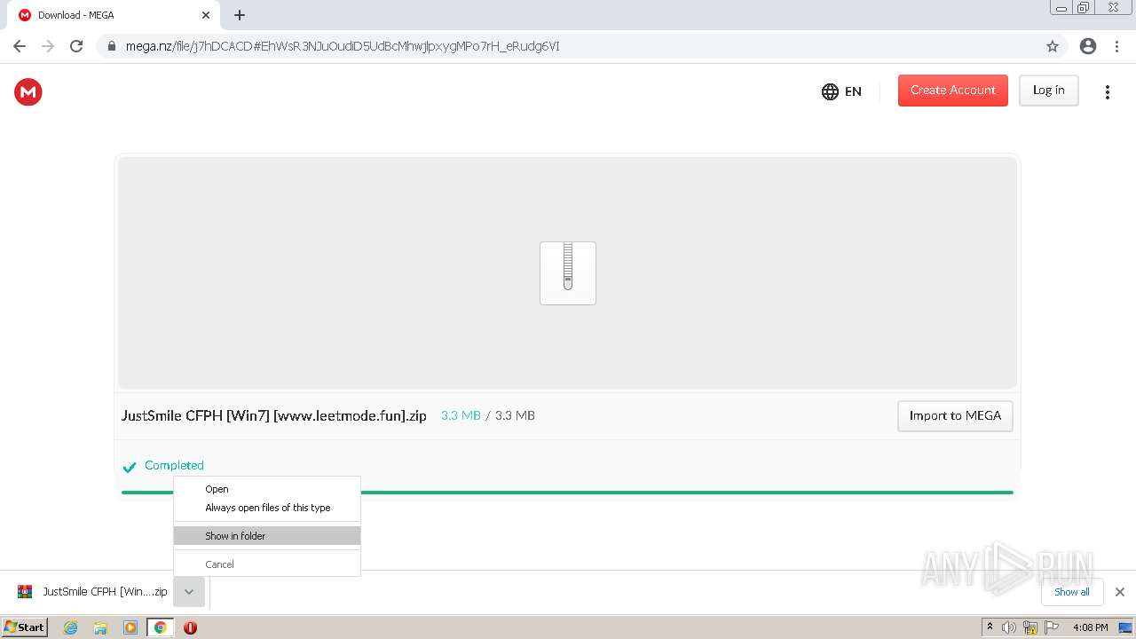Bookmark this page with the star icon
This screenshot has width=1136, height=639.
(x=1053, y=46)
